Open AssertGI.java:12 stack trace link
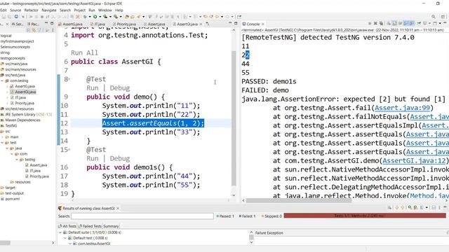Screen dimensions: 449x252 pos(414,160)
